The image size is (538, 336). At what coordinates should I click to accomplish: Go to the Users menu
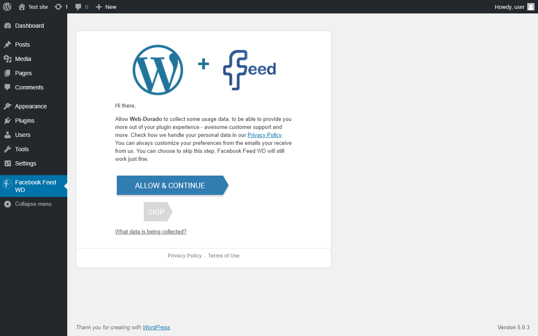23,135
